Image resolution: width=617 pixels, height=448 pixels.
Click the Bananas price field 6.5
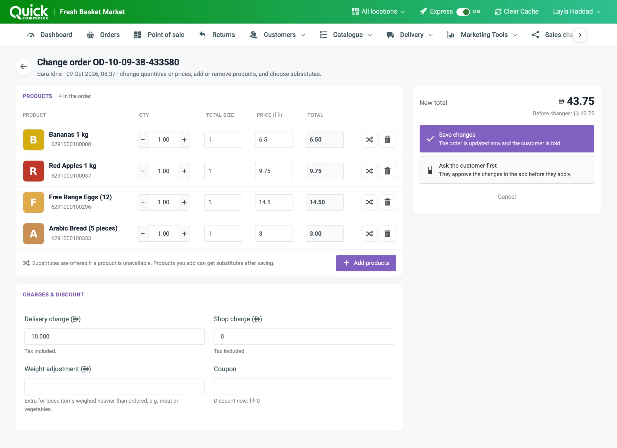274,140
